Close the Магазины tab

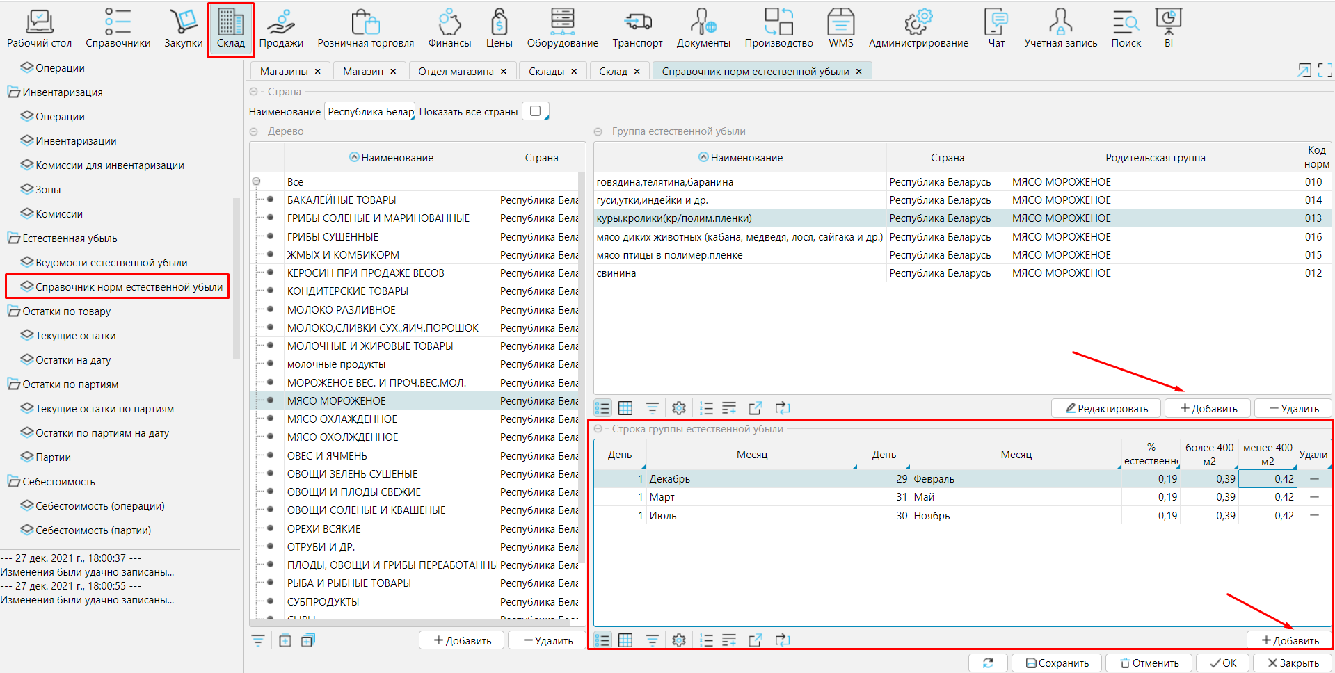click(x=318, y=72)
